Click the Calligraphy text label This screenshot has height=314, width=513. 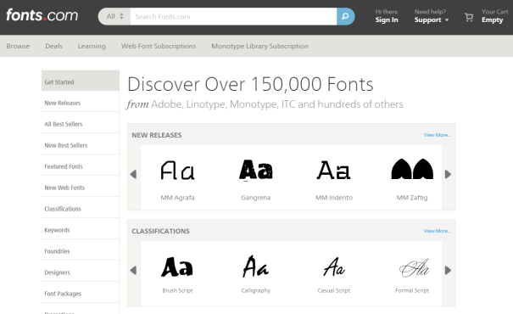(x=256, y=291)
